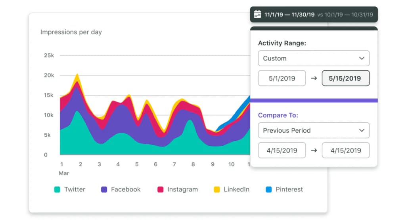The height and width of the screenshot is (220, 406).
Task: Click the 10k y-axis label
Action: pyautogui.click(x=49, y=115)
